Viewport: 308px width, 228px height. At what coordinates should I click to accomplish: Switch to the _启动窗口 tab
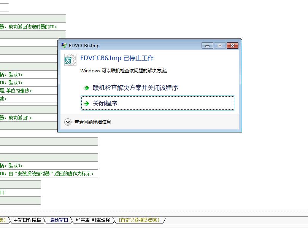[x=58, y=220]
